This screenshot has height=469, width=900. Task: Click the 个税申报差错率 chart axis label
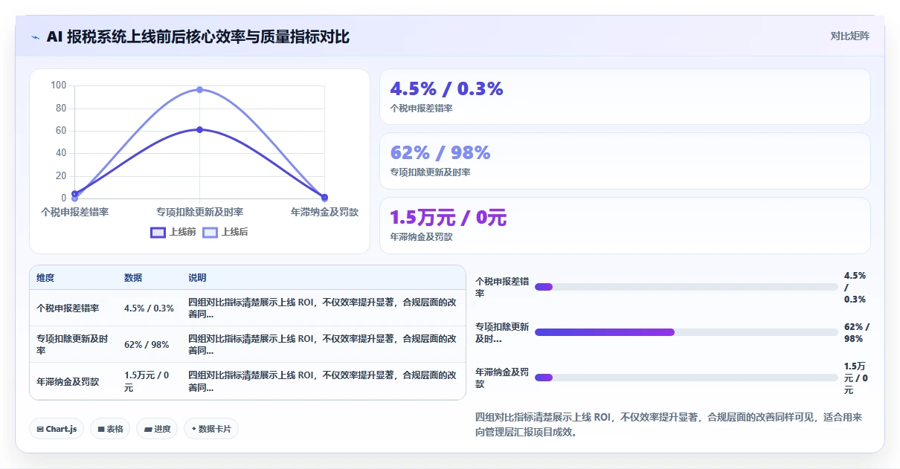point(74,212)
